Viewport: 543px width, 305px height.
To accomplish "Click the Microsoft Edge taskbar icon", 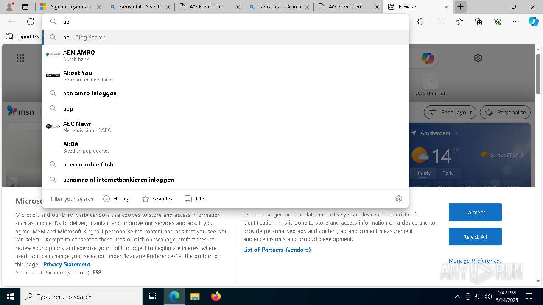I will 174,297.
